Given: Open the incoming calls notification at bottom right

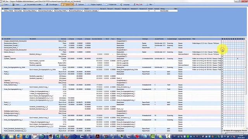Looking at the screenshot, I should coord(235,131).
